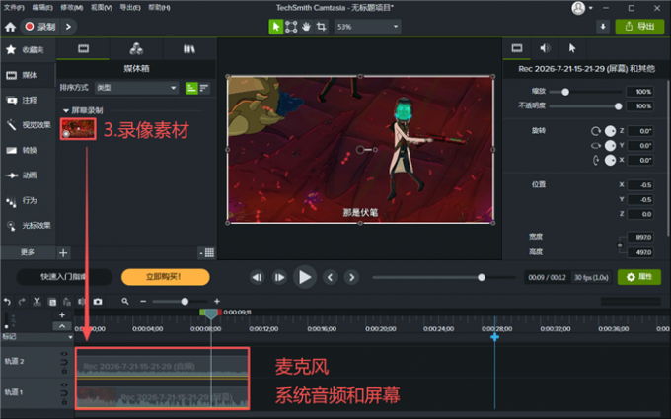Screen dimensions: 671x419
Task: Go to the Home screen icon
Action: pyautogui.click(x=10, y=27)
